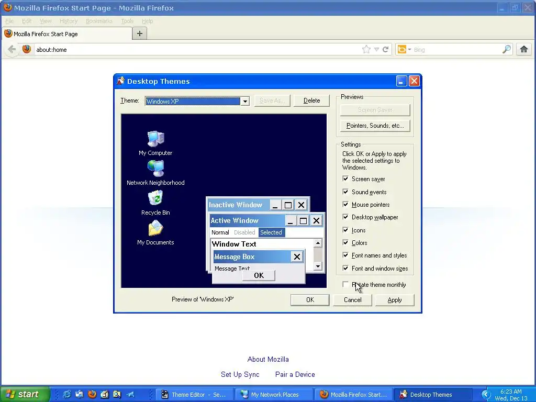Click the preview Window Text scrollbar up arrow
The height and width of the screenshot is (402, 536).
pos(318,243)
